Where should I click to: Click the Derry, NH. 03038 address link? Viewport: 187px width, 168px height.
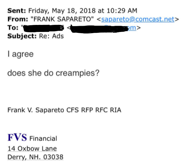(35, 157)
